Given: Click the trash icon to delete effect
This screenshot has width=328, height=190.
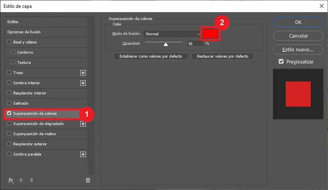Looking at the screenshot, I should point(88,180).
